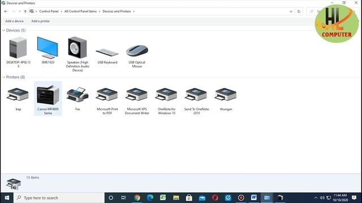Refresh the Devices and Printers view
362x203 pixels.
pos(299,11)
